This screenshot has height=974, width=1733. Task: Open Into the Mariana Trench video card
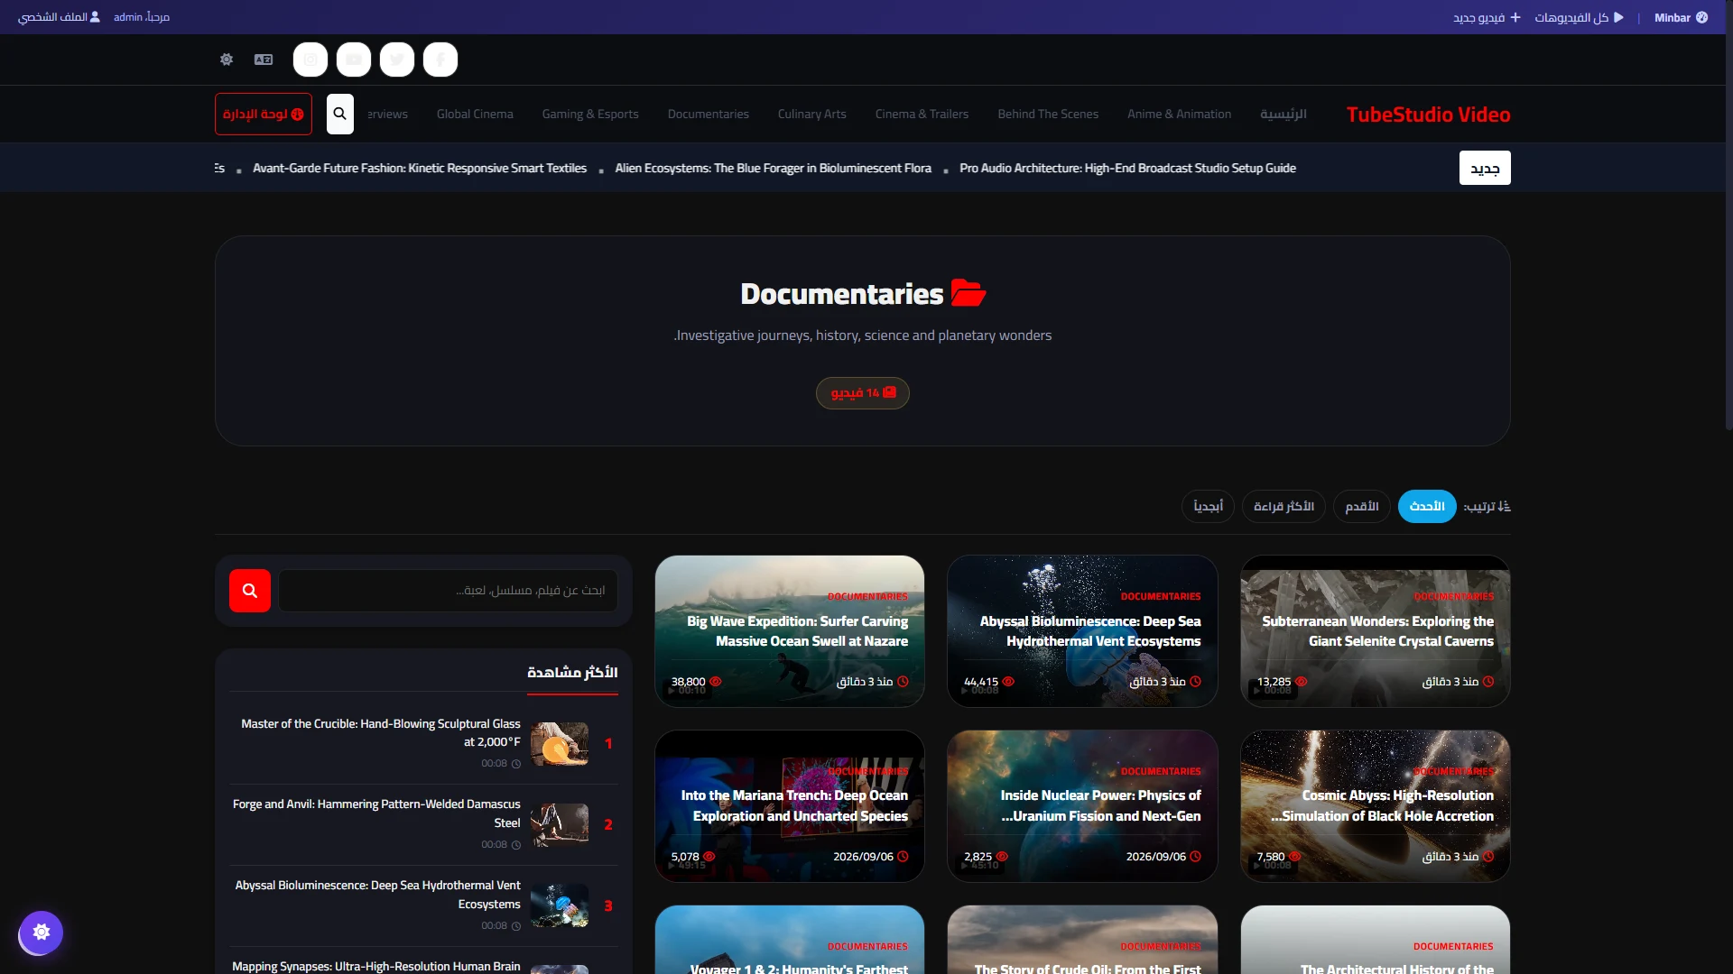(x=790, y=806)
